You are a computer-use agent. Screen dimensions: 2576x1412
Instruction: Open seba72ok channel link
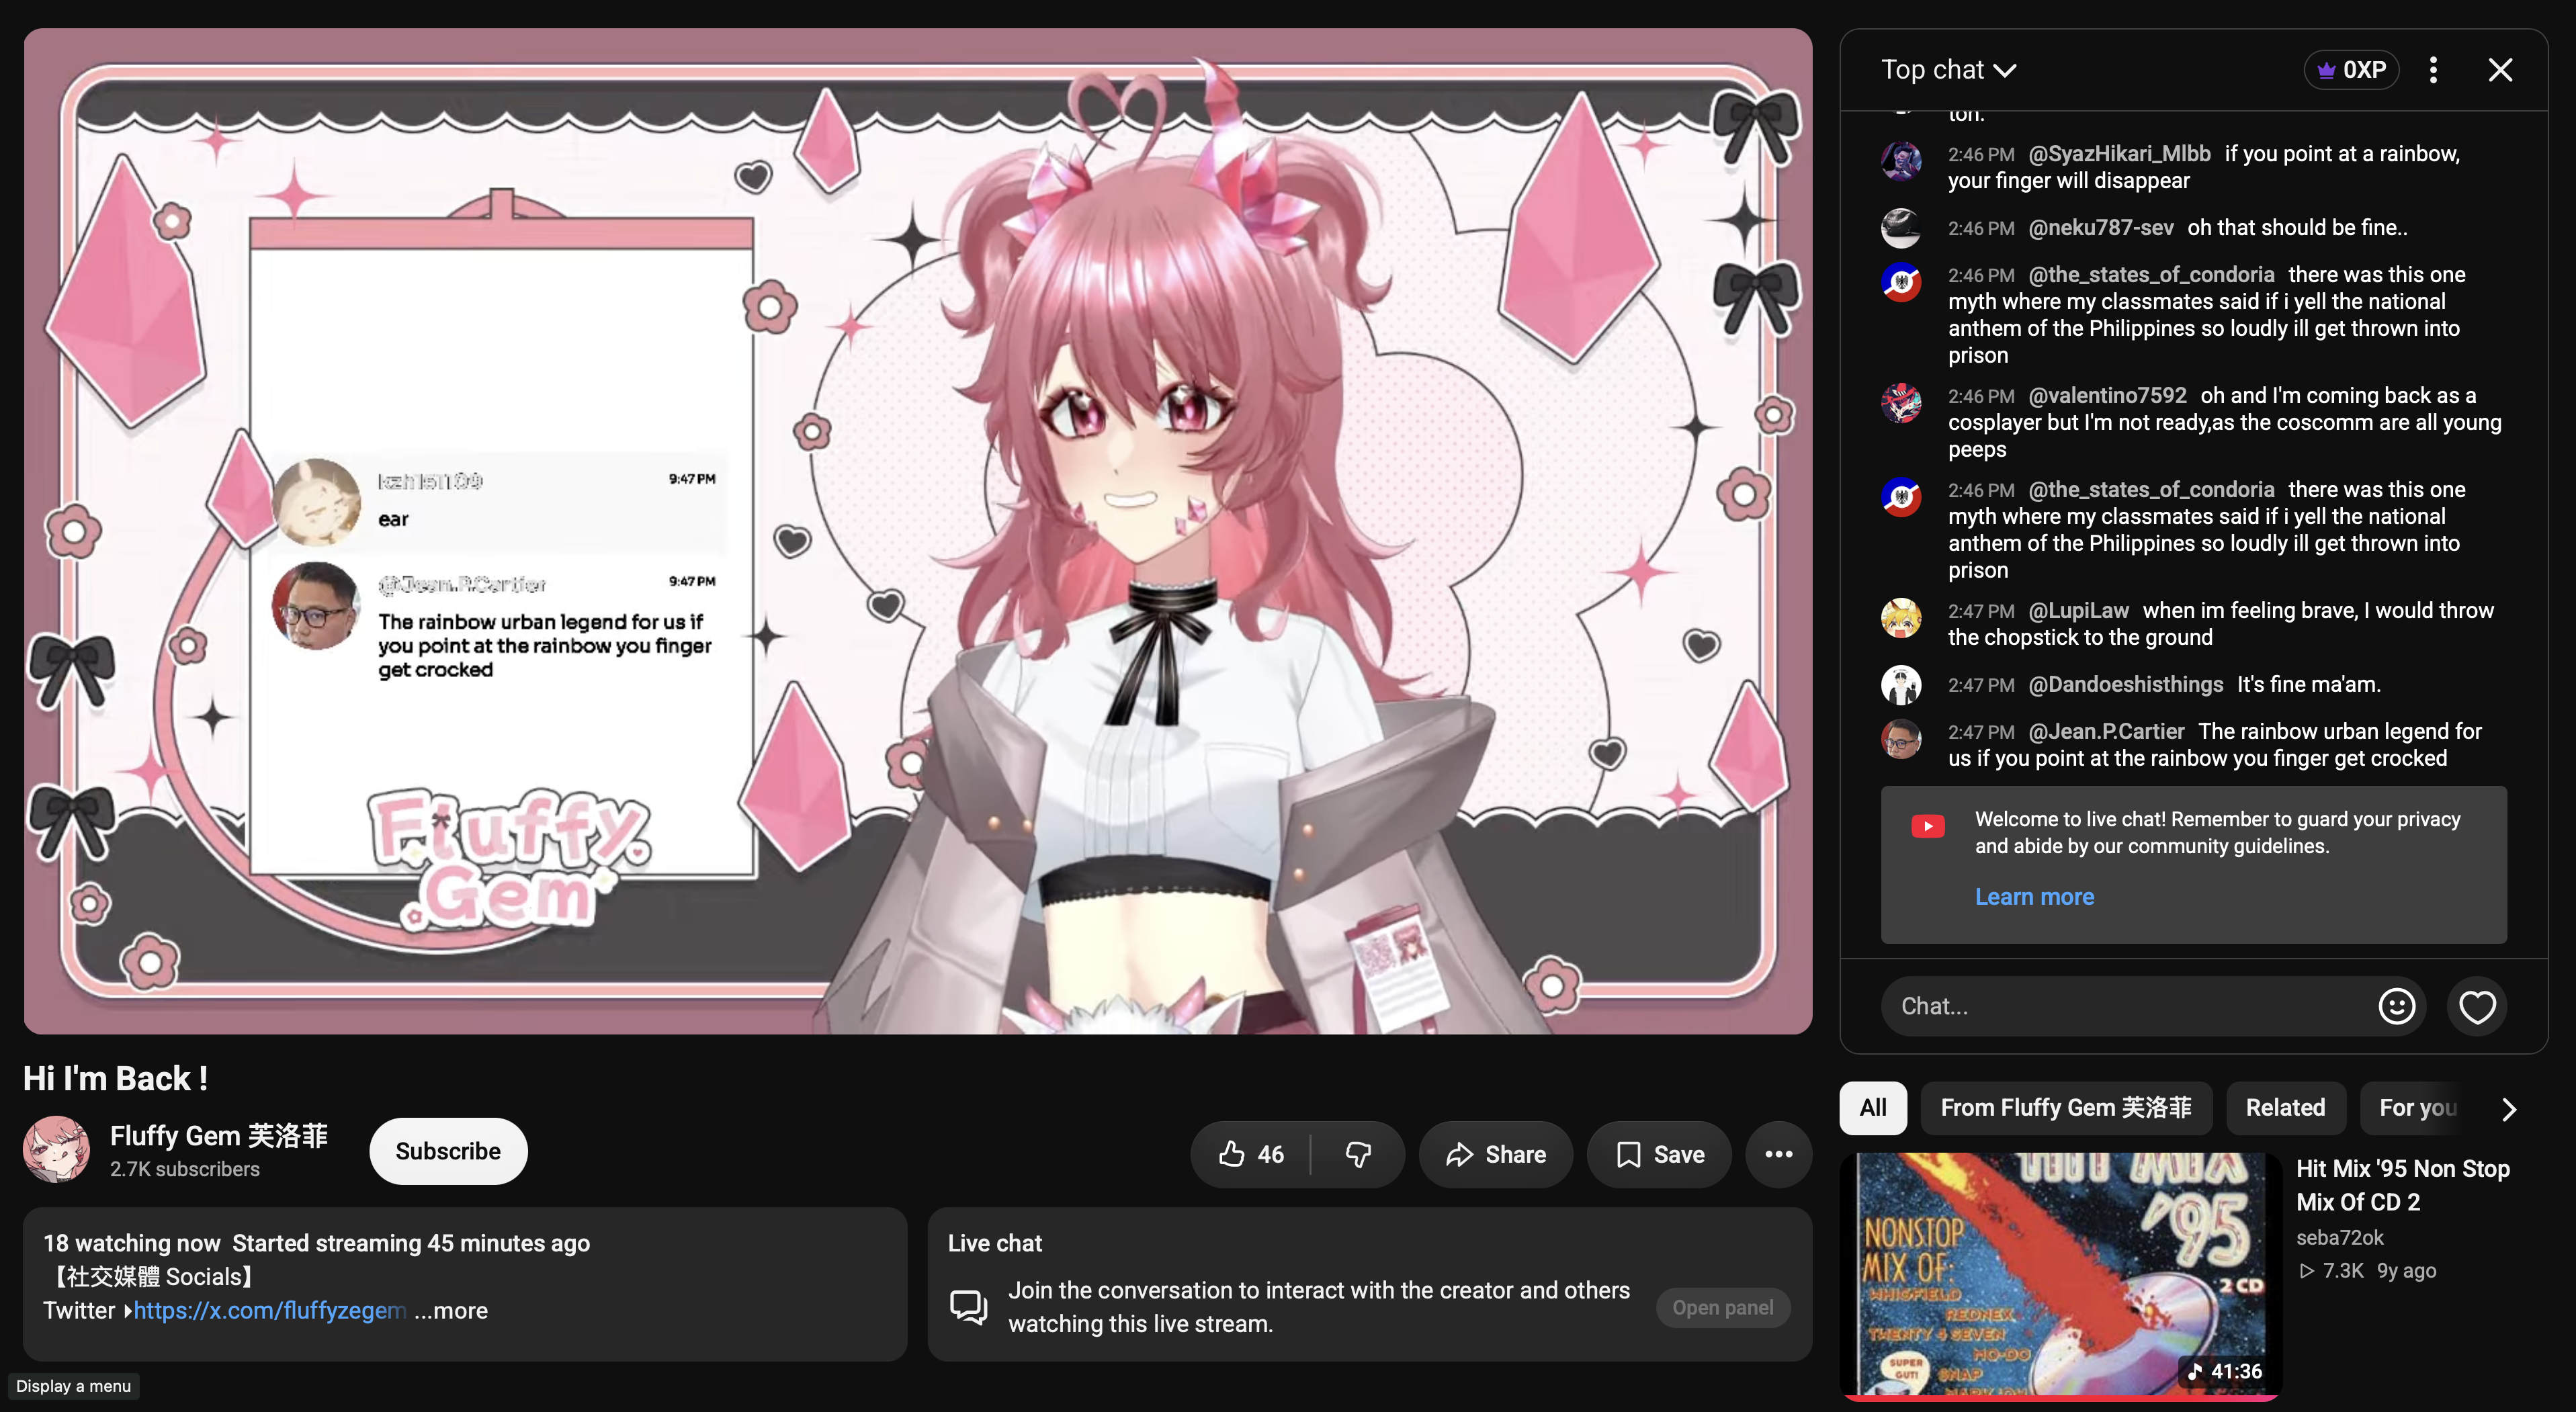pos(2339,1237)
